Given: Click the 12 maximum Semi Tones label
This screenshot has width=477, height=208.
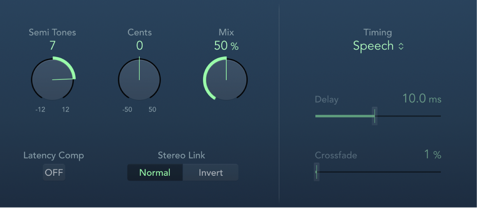Looking at the screenshot, I should 65,110.
